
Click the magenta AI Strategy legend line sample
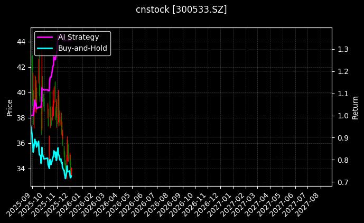pyautogui.click(x=45, y=37)
